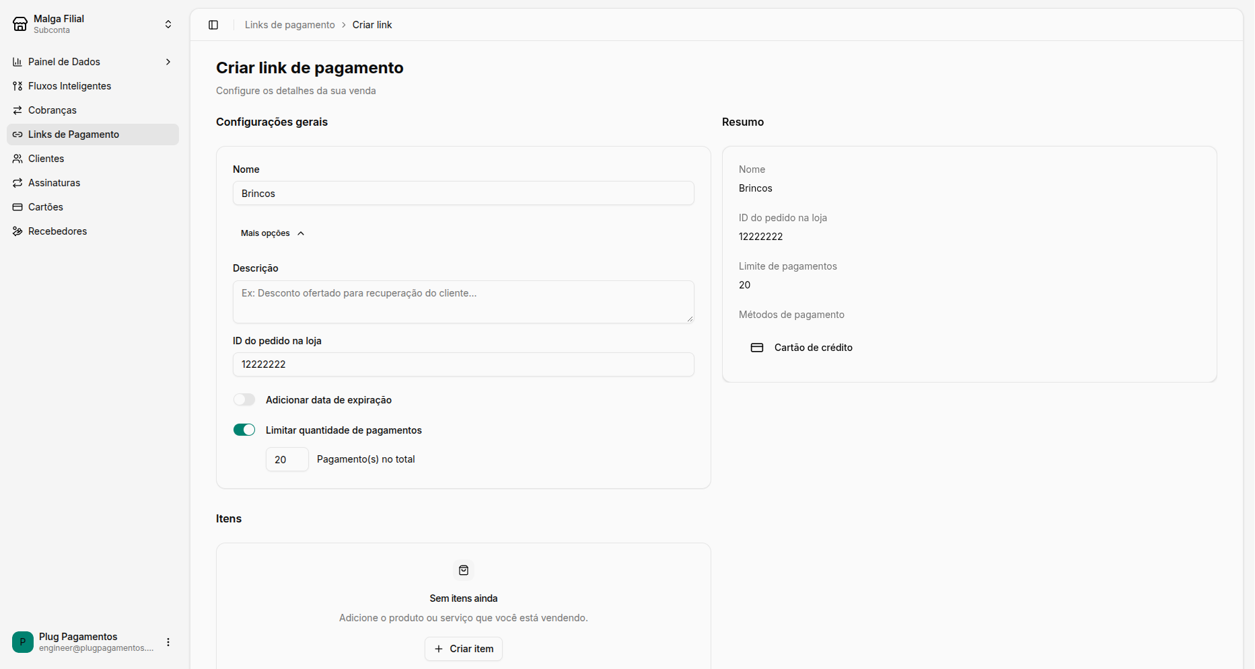Image resolution: width=1255 pixels, height=669 pixels.
Task: Open Cartões section
Action: [x=93, y=207]
